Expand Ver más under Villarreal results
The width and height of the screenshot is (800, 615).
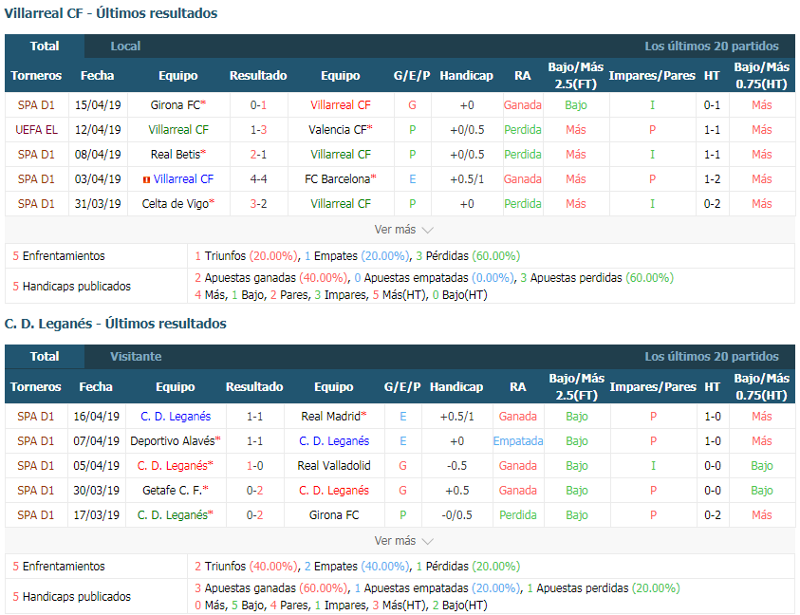pyautogui.click(x=403, y=230)
